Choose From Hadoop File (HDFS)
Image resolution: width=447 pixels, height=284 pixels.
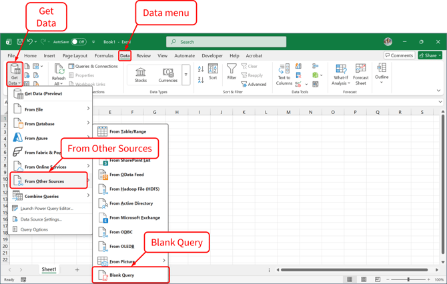[x=131, y=189]
